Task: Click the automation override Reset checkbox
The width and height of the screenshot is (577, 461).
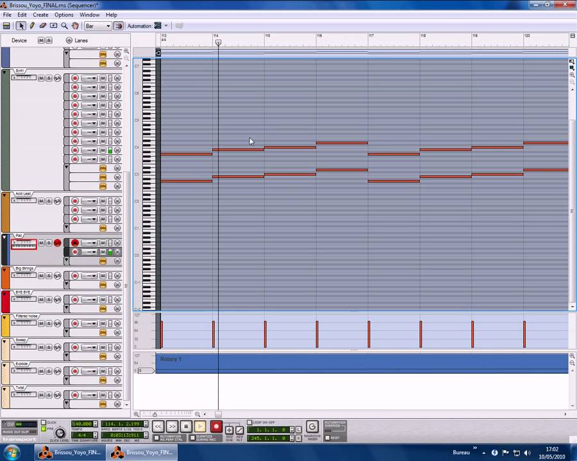Action: (x=328, y=438)
